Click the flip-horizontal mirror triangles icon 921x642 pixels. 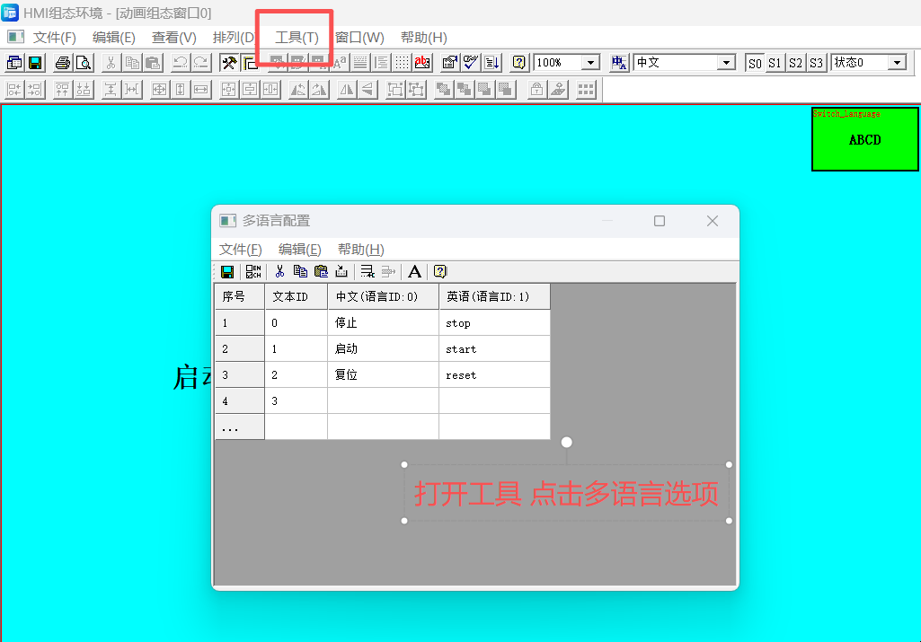347,89
